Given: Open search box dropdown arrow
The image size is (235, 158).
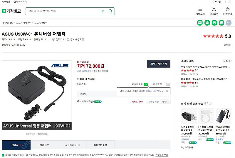Looking at the screenshot, I should point(103,11).
